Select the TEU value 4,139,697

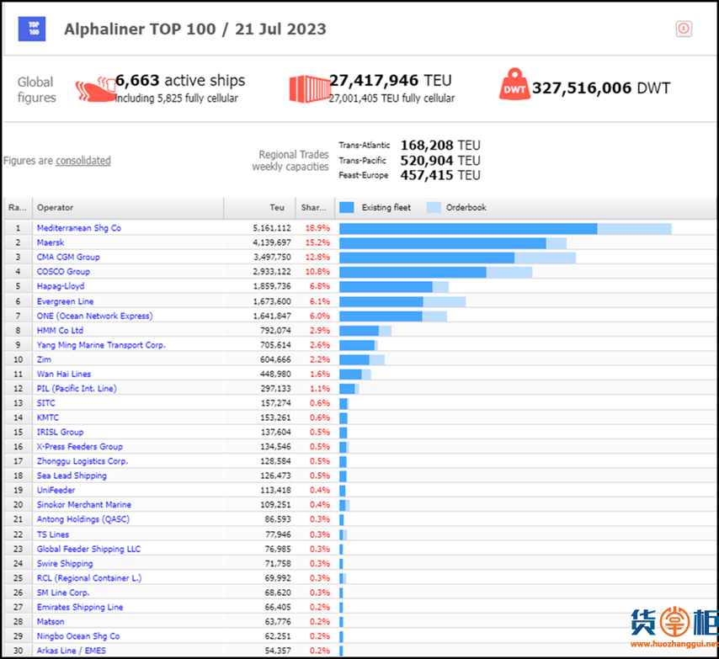[x=272, y=242]
